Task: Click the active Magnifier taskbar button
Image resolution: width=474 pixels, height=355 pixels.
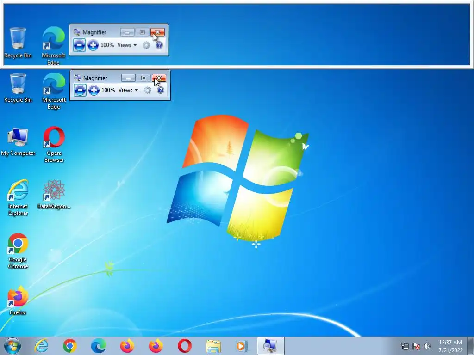Action: tap(270, 346)
